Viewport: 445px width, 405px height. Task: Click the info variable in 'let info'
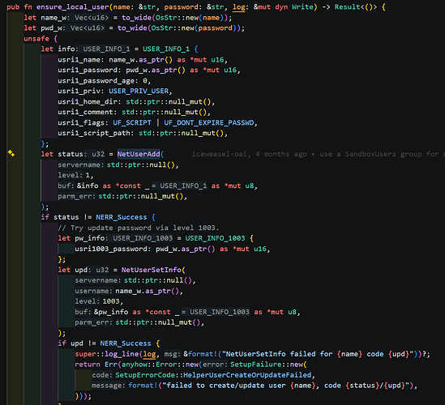tap(66, 49)
